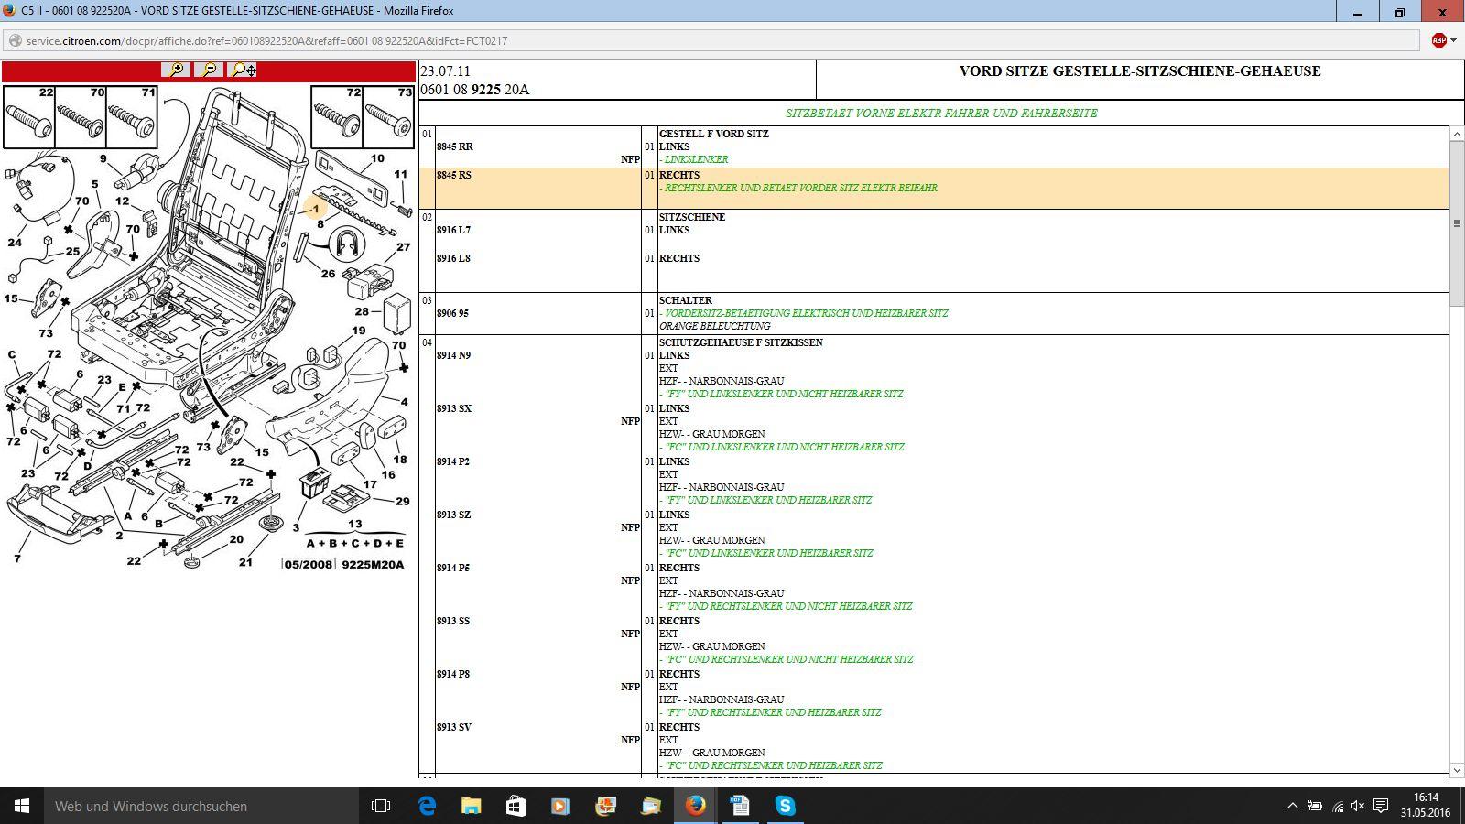
Task: Zoom in on the parts diagram
Action: [176, 70]
